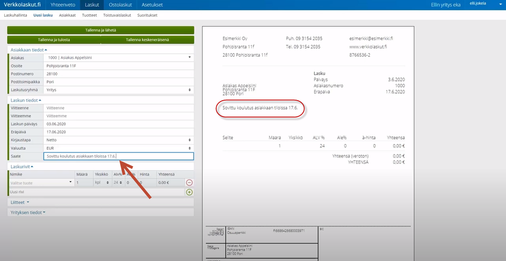The image size is (506, 261).
Task: Add new row with green plus icon
Action: [189, 192]
